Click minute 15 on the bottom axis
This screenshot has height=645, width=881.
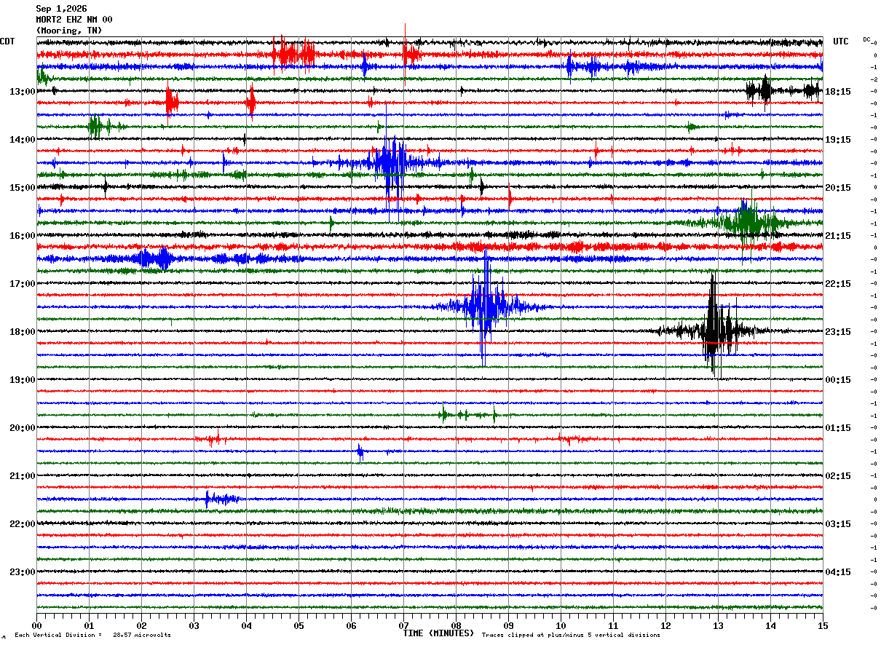(822, 625)
